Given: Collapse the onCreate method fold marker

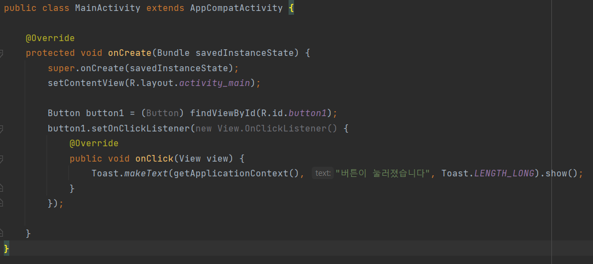Looking at the screenshot, I should (x=2, y=53).
